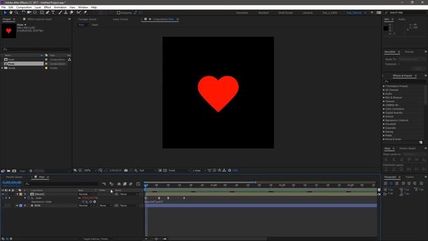Select the Puppet Pin tool
This screenshot has width=428, height=241.
(85, 13)
